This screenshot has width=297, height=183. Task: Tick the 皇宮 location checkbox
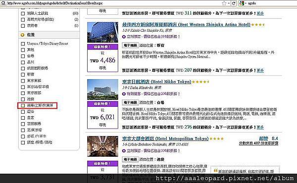(x=23, y=118)
